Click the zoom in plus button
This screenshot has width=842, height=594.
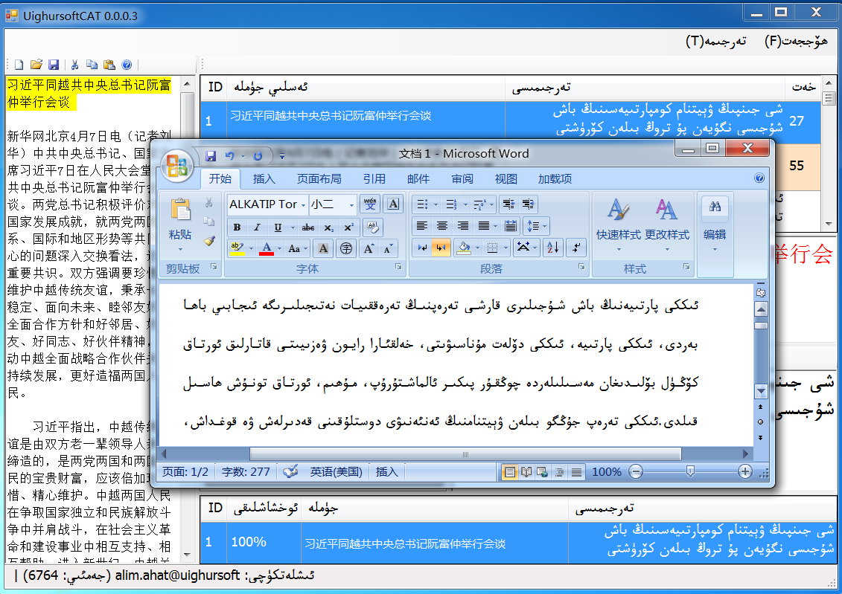click(x=744, y=472)
